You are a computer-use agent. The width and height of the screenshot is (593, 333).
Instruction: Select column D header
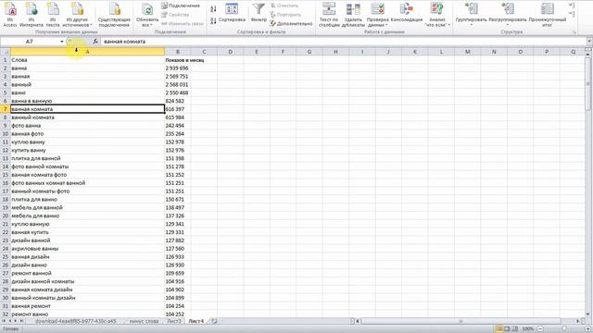pyautogui.click(x=230, y=52)
